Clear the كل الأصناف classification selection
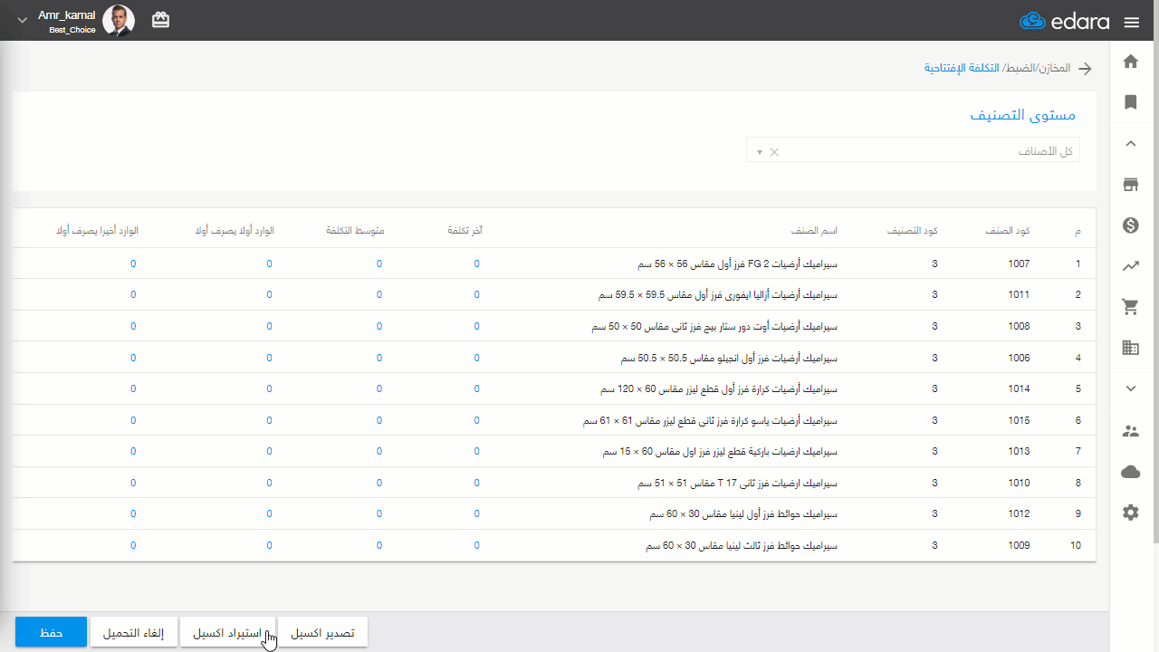Screen dimensions: 1159x652 774,152
